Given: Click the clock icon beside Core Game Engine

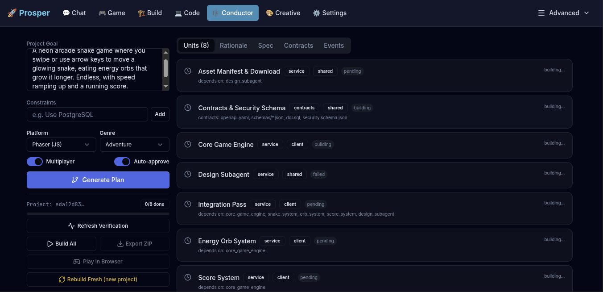Looking at the screenshot, I should (188, 144).
